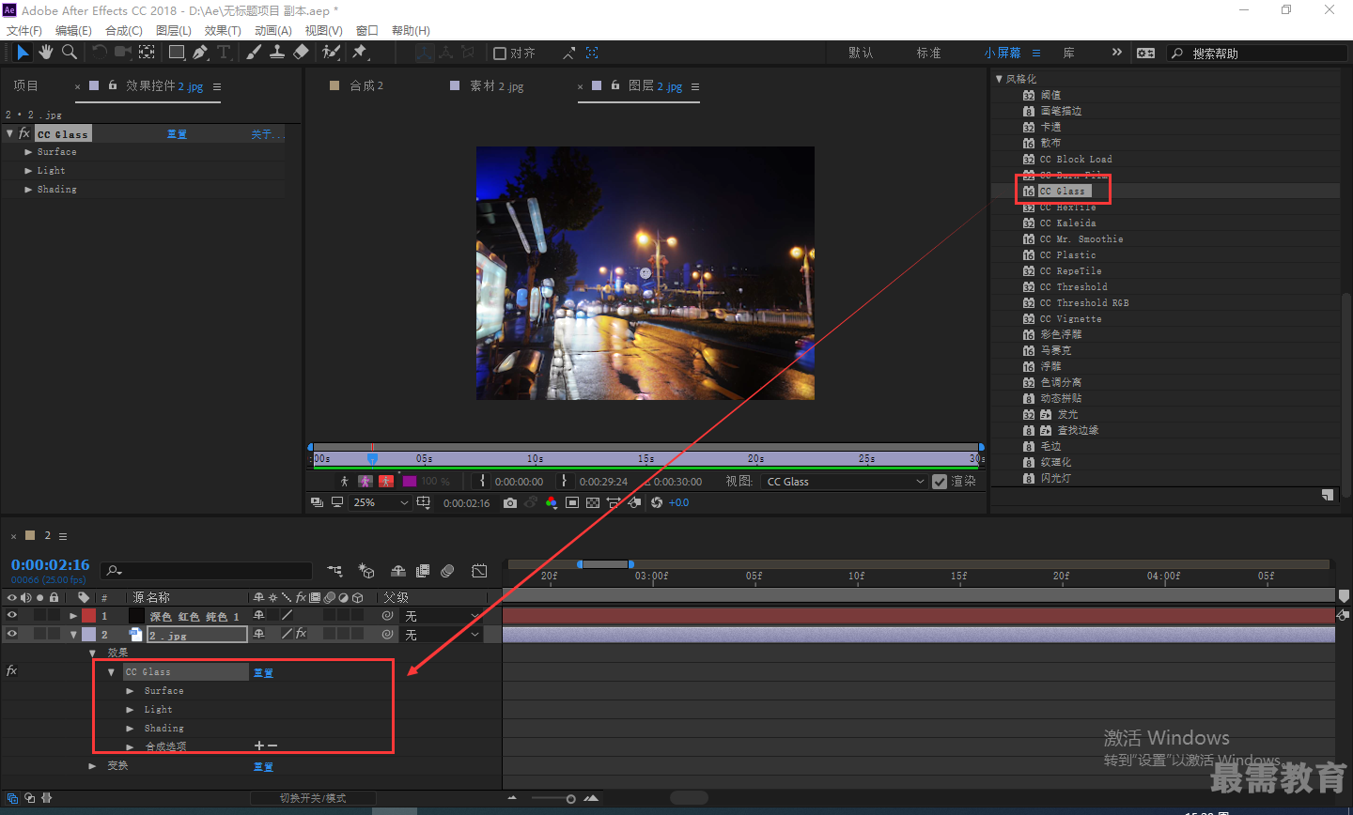Image resolution: width=1353 pixels, height=815 pixels.
Task: Select the Roto Brush tool
Action: 331,53
